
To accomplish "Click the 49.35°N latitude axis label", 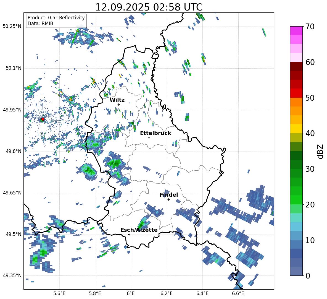I will pos(12,275).
